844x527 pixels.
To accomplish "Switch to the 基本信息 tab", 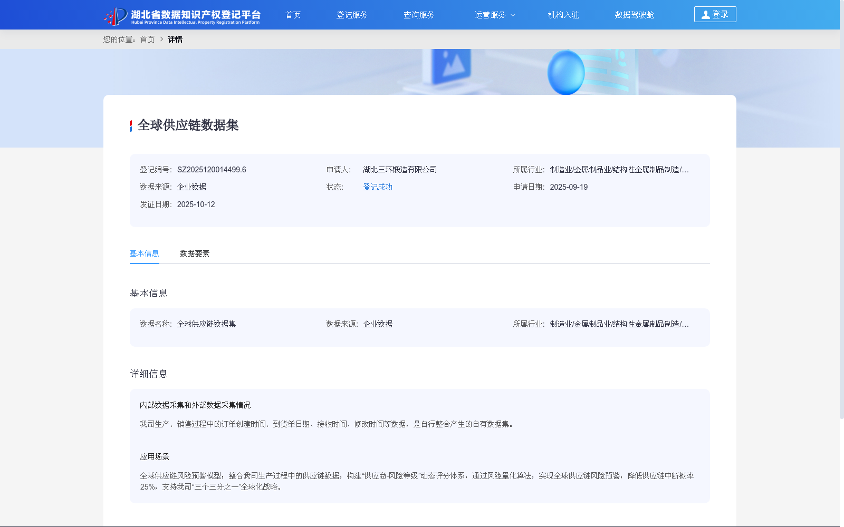I will coord(144,253).
